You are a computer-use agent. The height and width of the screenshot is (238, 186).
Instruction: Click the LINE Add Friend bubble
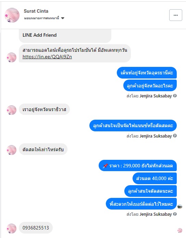coord(65,35)
